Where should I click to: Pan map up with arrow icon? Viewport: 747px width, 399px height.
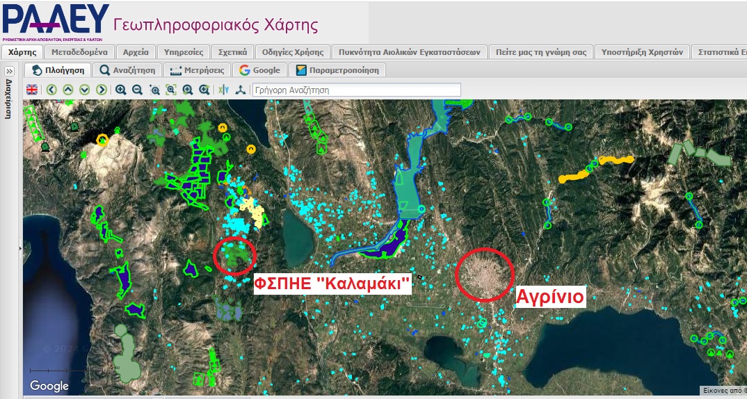68,90
